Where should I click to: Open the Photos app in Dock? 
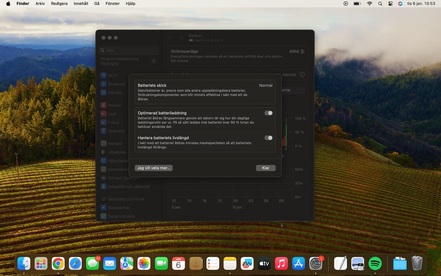pyautogui.click(x=144, y=263)
